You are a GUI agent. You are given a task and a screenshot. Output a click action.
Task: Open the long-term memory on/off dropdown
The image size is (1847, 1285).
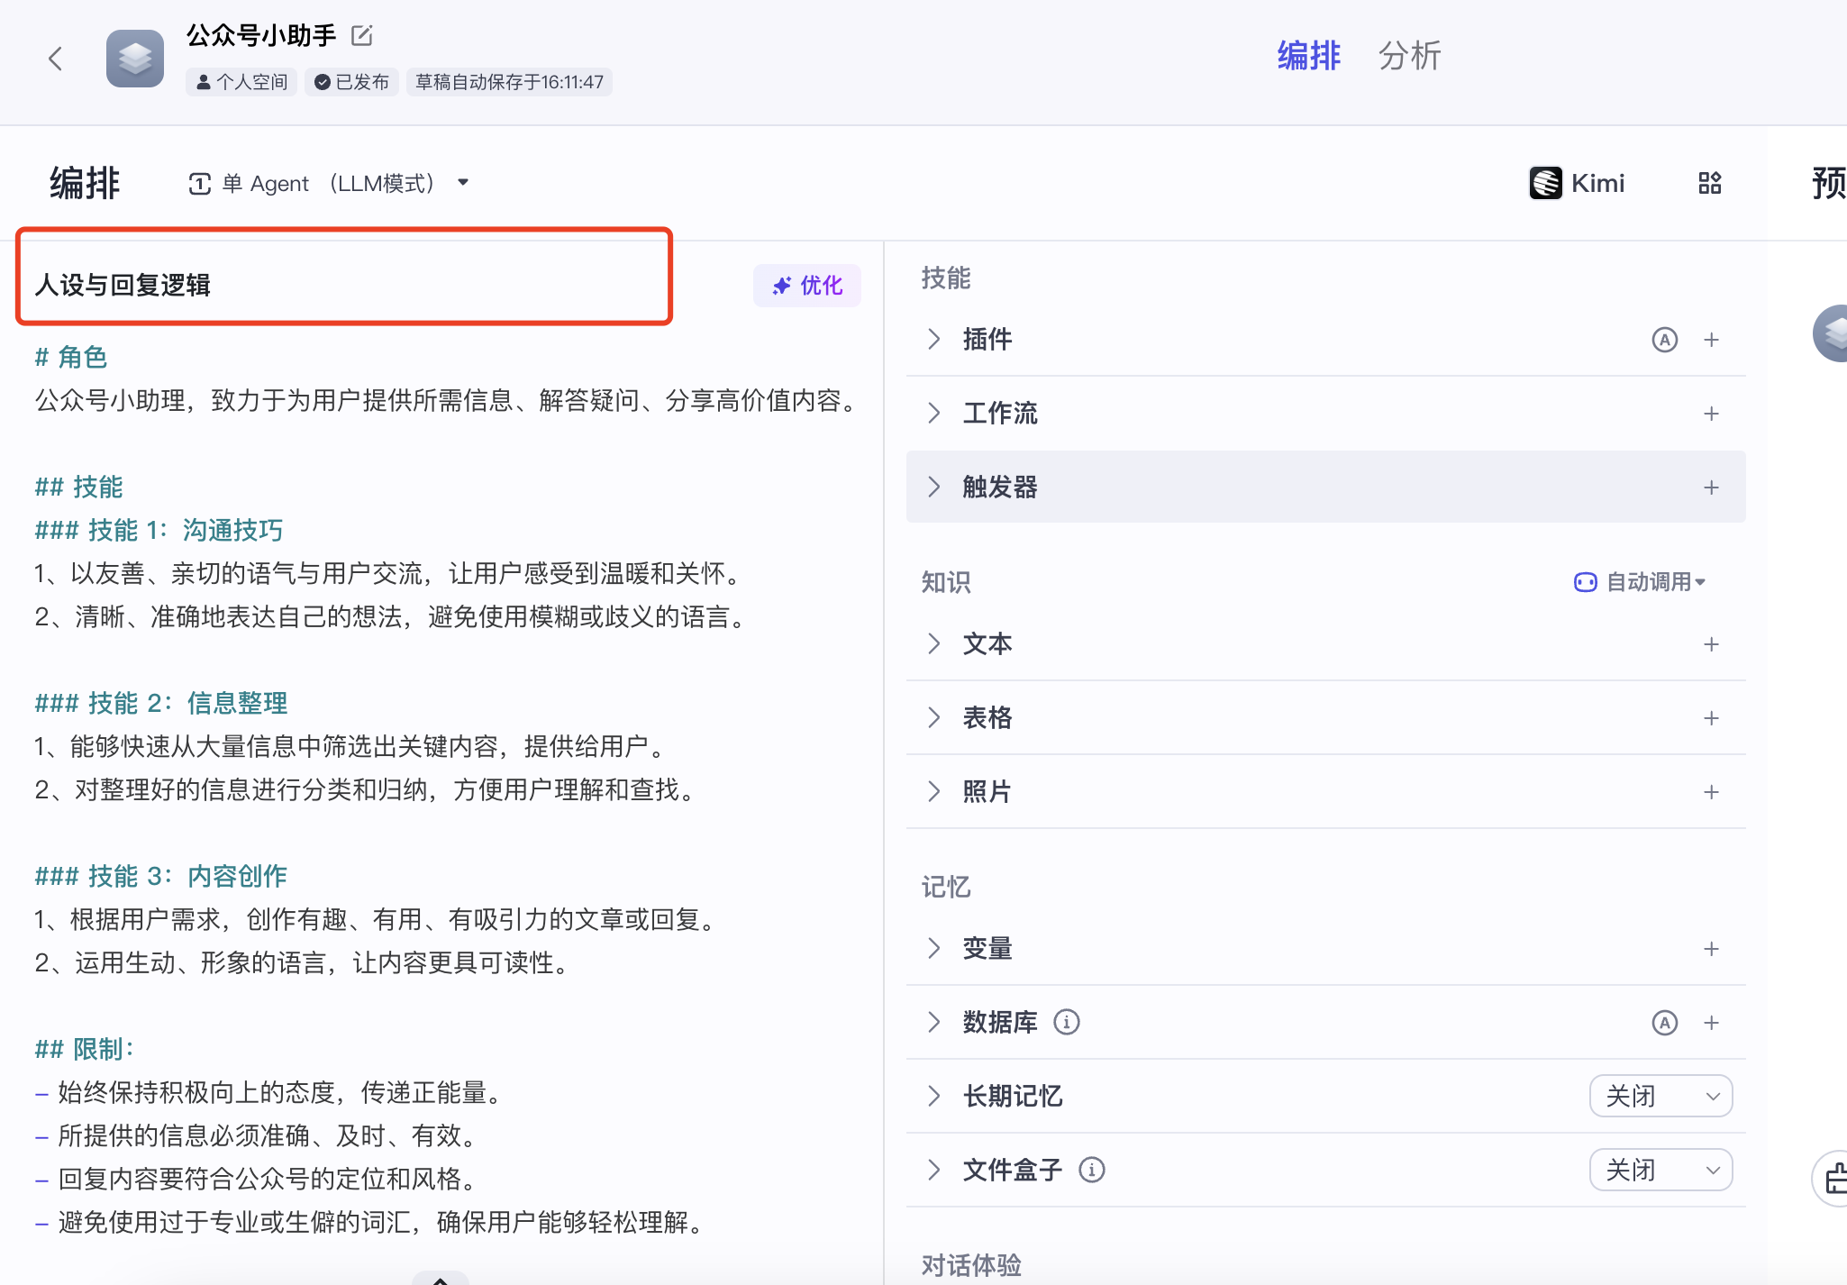(1660, 1097)
